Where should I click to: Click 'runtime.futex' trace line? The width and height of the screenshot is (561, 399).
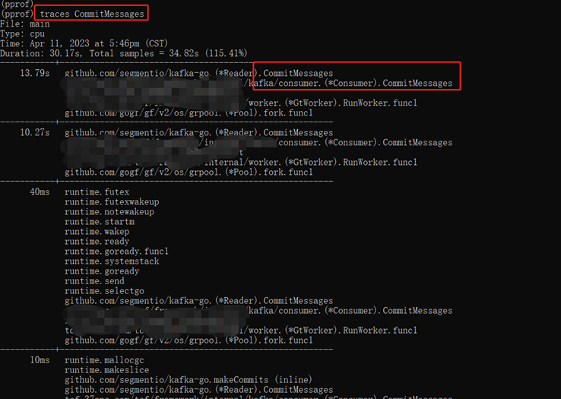click(x=97, y=192)
